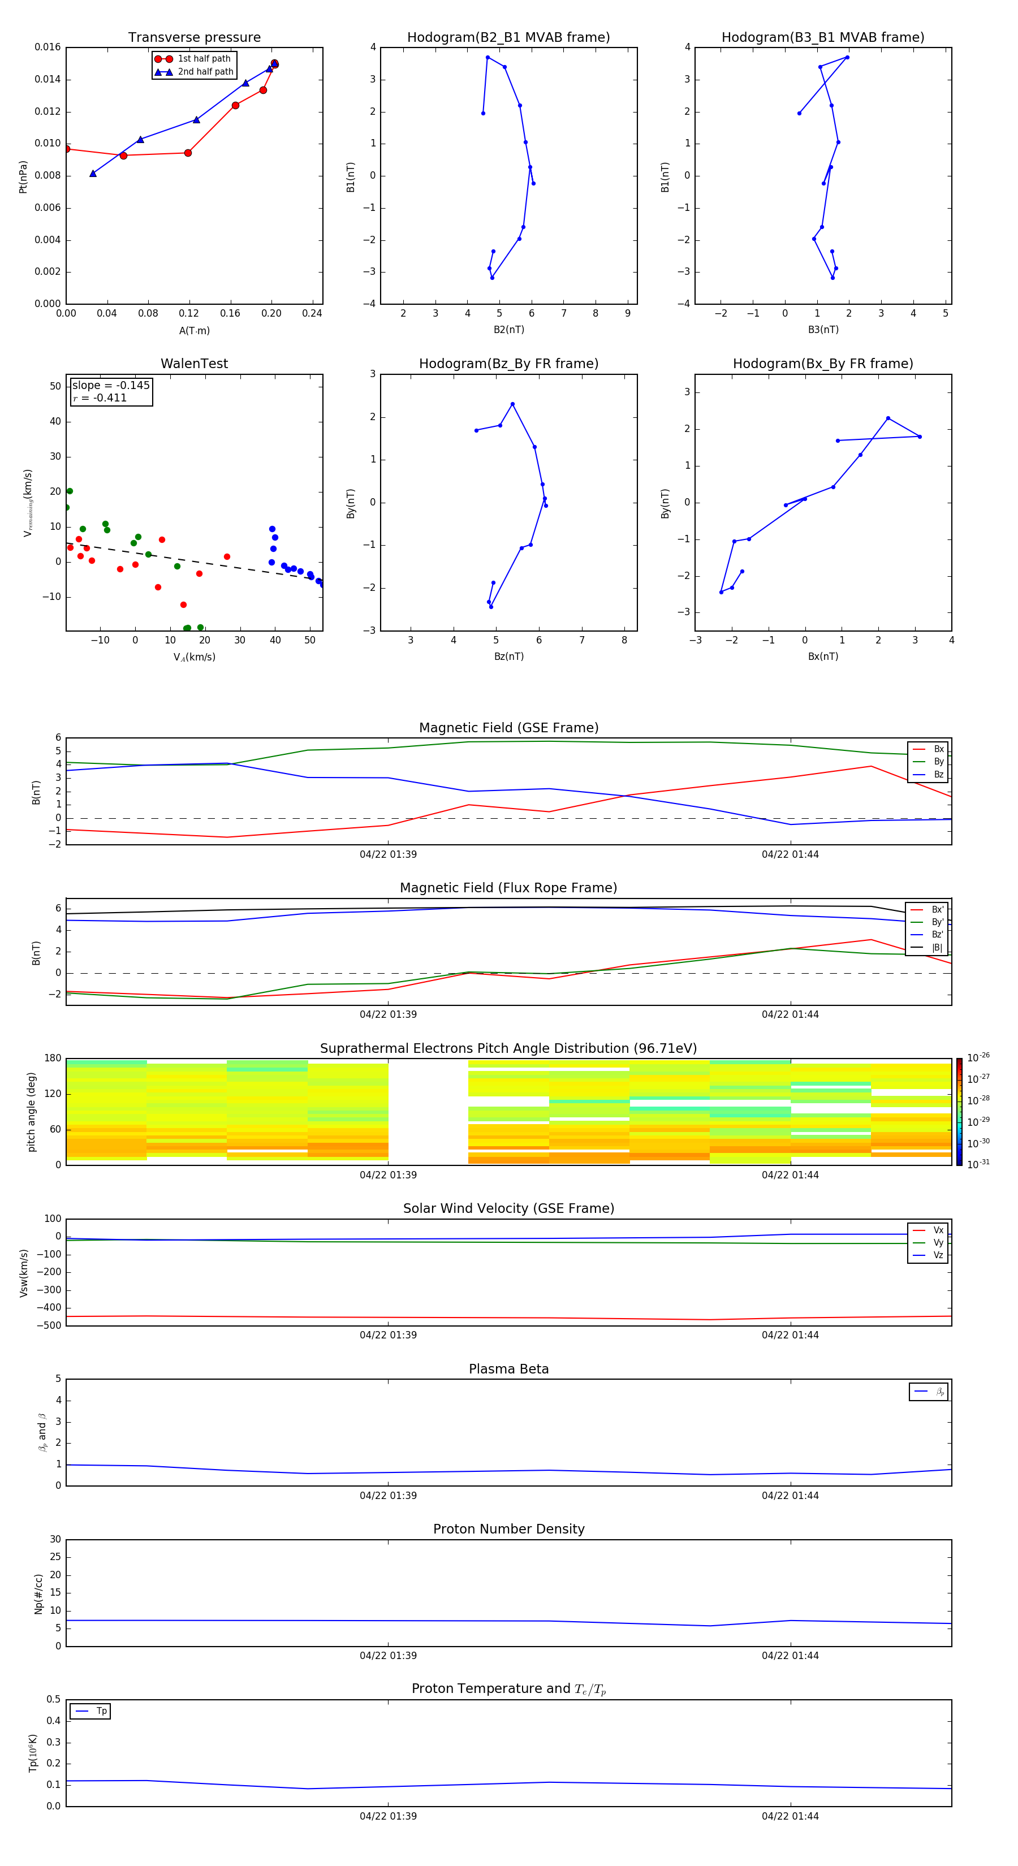Click "04/22 01:44" tick under the Proton Temperature panel
The image size is (1018, 1866).
click(791, 1816)
